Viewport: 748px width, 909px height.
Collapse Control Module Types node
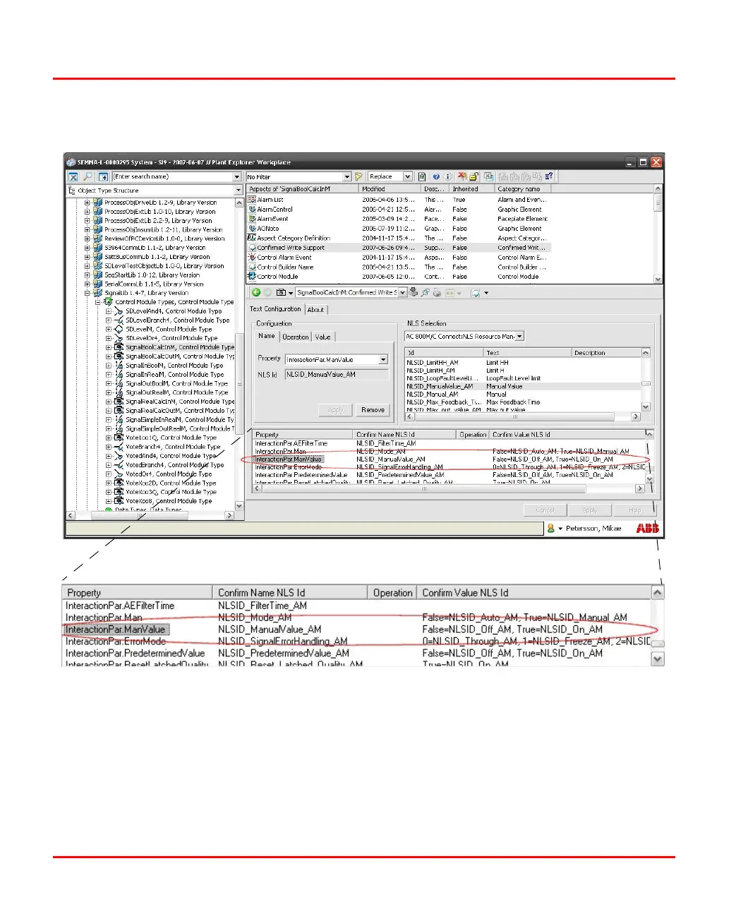click(98, 302)
